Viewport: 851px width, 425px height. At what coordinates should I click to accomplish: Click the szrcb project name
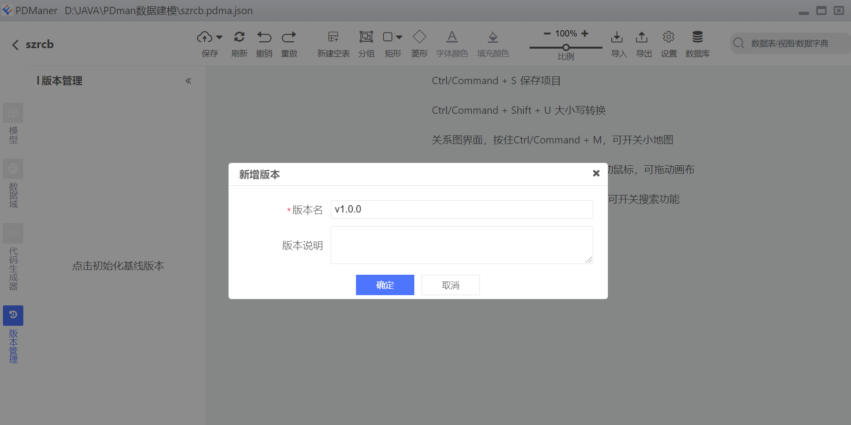click(40, 44)
